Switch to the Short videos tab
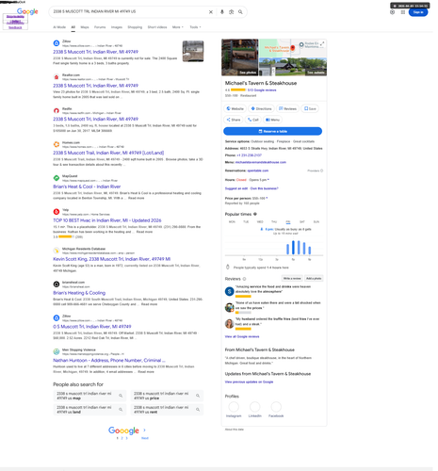This screenshot has width=438, height=471. coord(157,27)
